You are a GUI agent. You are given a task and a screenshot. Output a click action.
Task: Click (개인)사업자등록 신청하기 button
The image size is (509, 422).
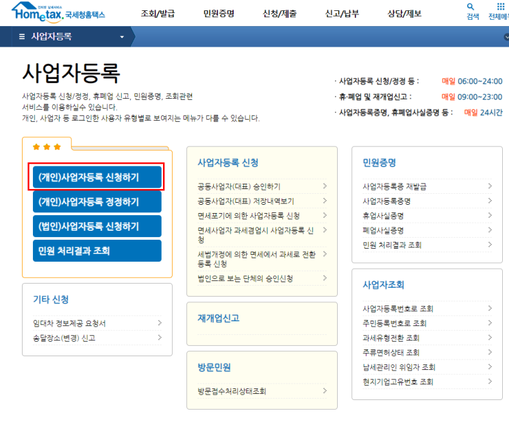97,177
